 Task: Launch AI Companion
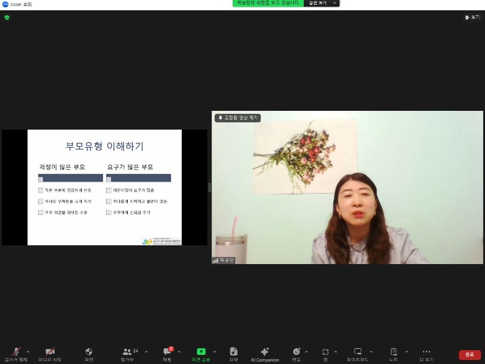pyautogui.click(x=265, y=353)
